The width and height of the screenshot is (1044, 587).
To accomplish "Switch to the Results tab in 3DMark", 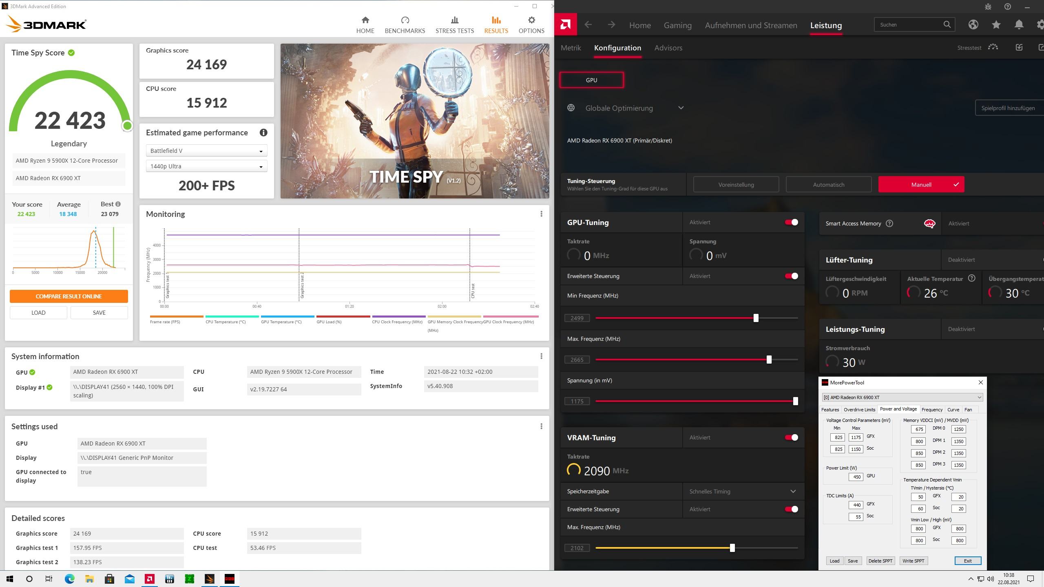I will point(496,25).
